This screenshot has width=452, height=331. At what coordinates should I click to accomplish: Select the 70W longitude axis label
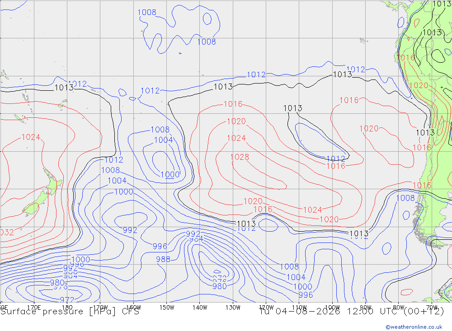tap(432, 308)
